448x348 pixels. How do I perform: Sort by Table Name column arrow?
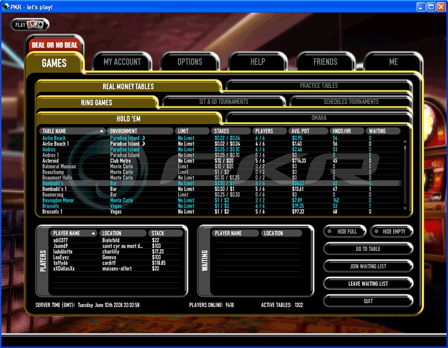coord(101,131)
